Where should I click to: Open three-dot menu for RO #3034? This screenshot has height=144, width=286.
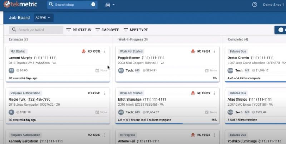[x=214, y=52]
